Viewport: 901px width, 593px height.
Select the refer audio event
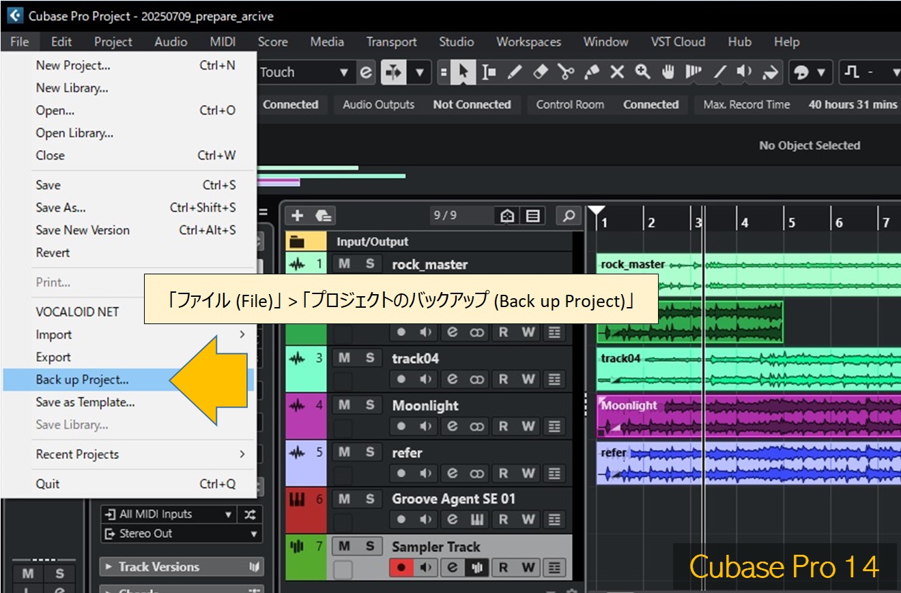click(749, 463)
